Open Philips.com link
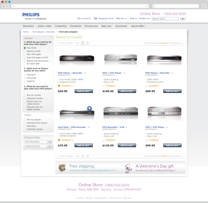 coord(144,18)
